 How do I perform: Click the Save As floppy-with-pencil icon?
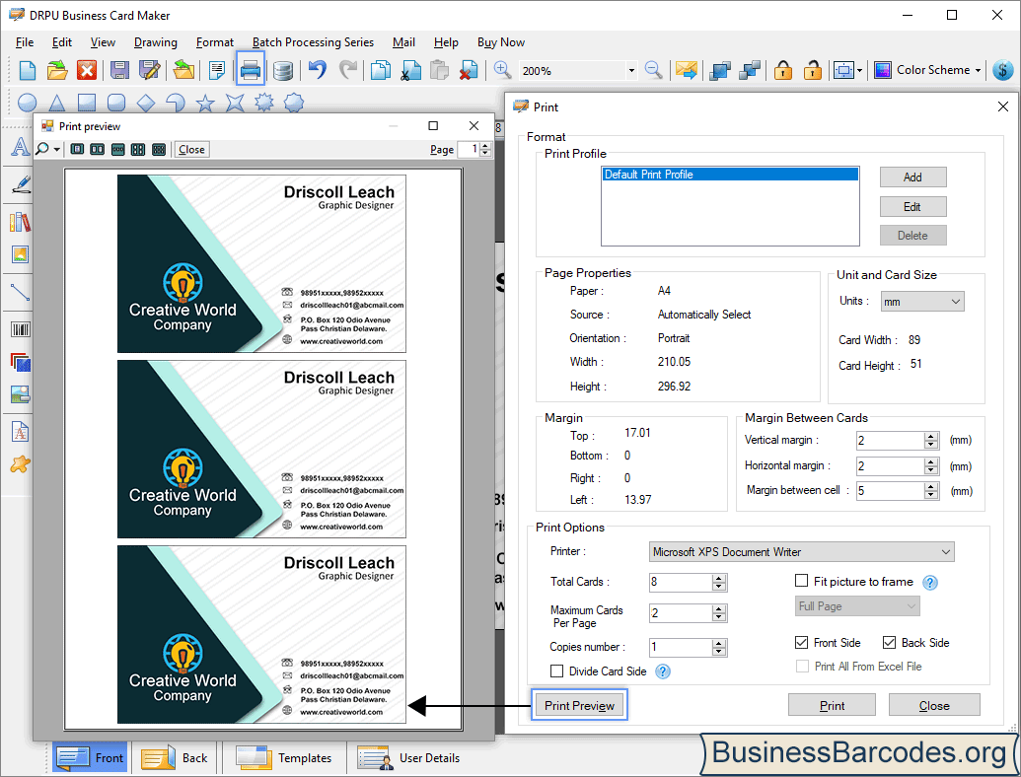149,70
